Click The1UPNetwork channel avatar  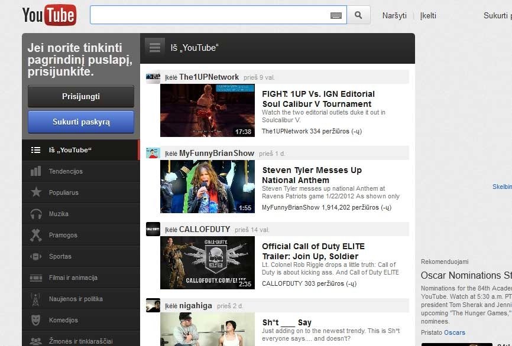(x=153, y=77)
